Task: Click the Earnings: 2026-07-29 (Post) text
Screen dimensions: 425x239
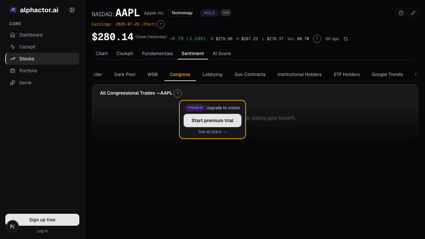Action: point(124,24)
